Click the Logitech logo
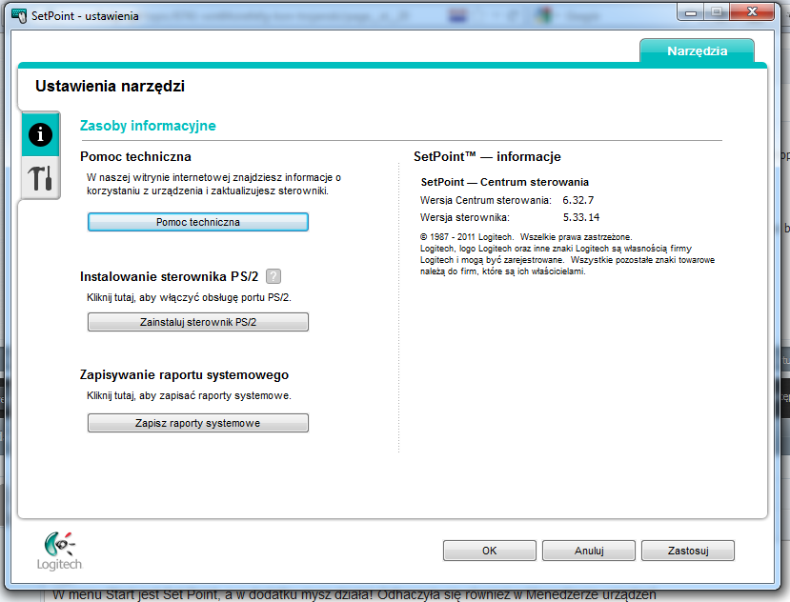 pyautogui.click(x=59, y=552)
